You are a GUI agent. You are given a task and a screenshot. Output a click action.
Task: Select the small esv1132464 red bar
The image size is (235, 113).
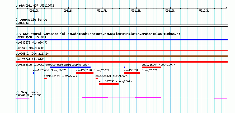click(x=46, y=78)
